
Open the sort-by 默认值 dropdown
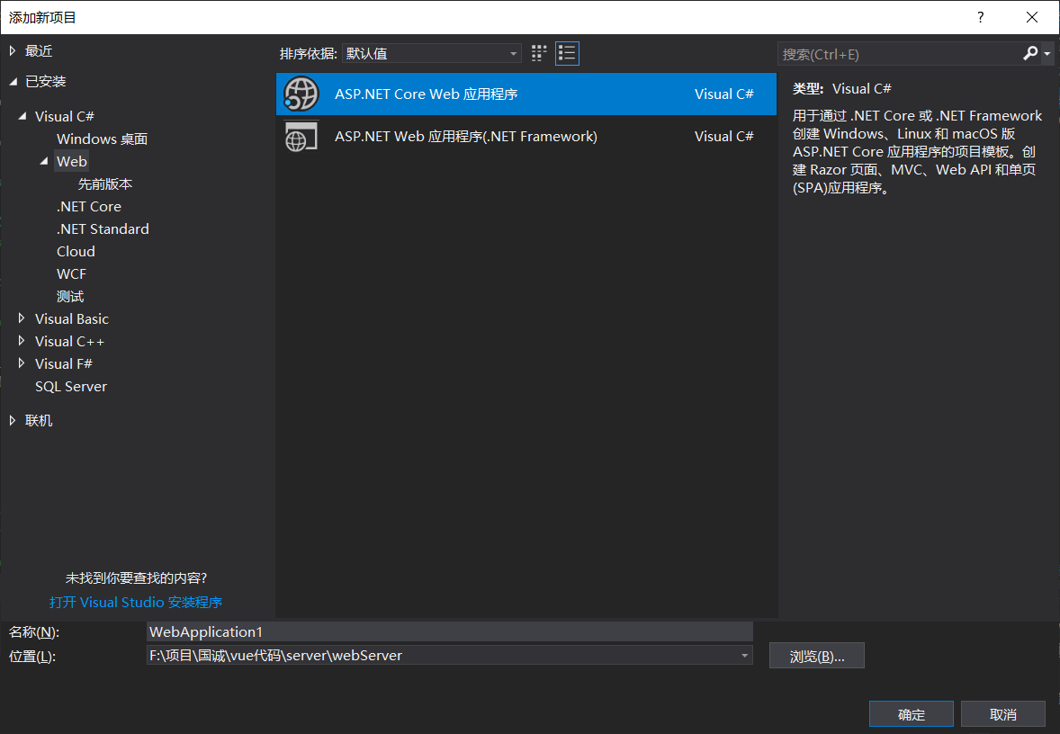[x=432, y=53]
